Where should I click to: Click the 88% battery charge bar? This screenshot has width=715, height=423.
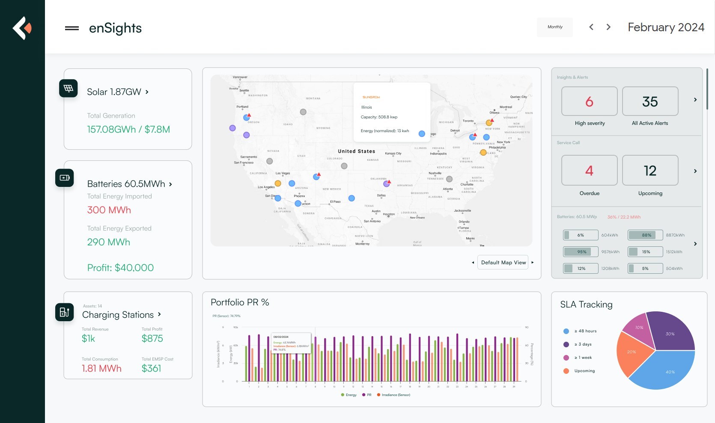click(645, 235)
